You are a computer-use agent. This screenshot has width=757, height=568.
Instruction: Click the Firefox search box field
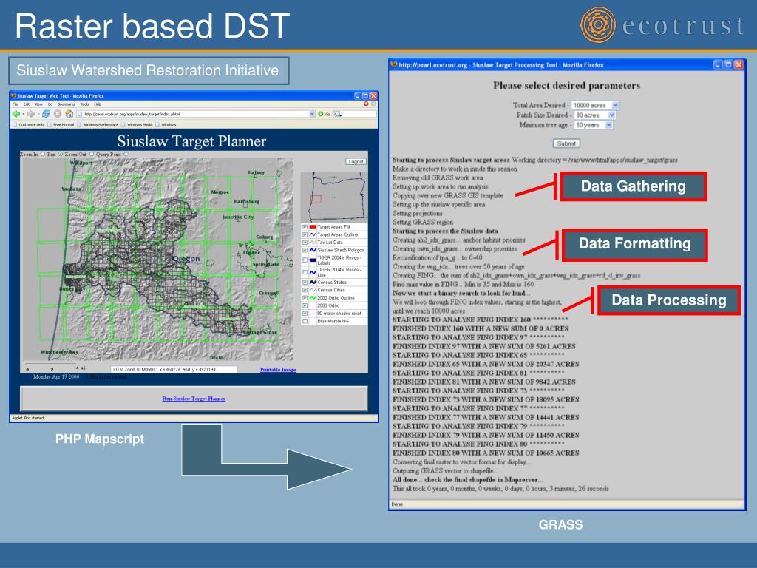click(x=355, y=114)
